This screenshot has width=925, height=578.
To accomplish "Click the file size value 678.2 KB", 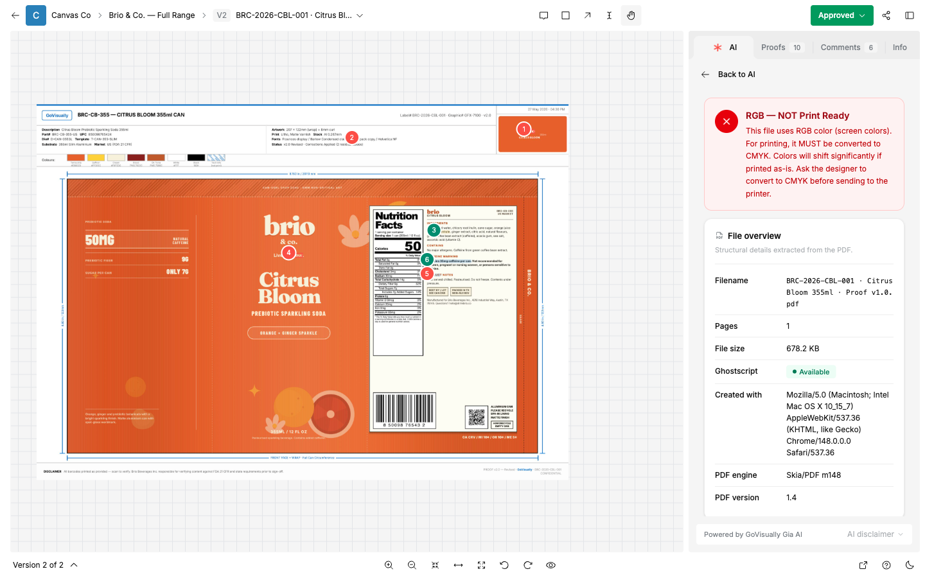I will (x=803, y=349).
